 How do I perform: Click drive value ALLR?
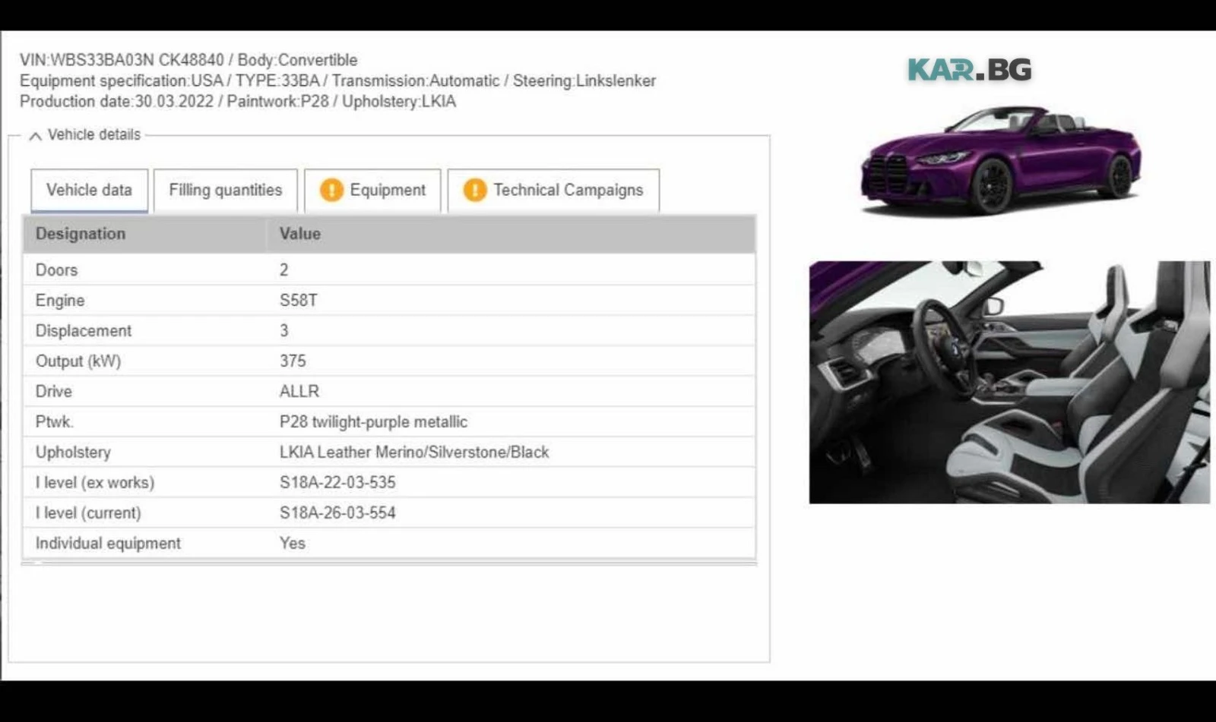coord(299,392)
